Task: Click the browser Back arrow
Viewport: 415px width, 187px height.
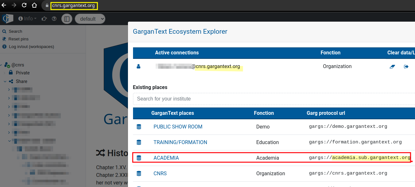Action: [x=4, y=5]
